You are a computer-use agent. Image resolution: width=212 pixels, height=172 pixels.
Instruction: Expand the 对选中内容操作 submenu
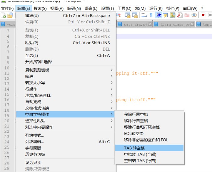pyautogui.click(x=66, y=127)
